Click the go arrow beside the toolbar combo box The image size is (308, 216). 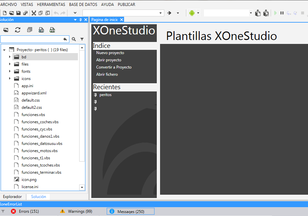(x=169, y=13)
